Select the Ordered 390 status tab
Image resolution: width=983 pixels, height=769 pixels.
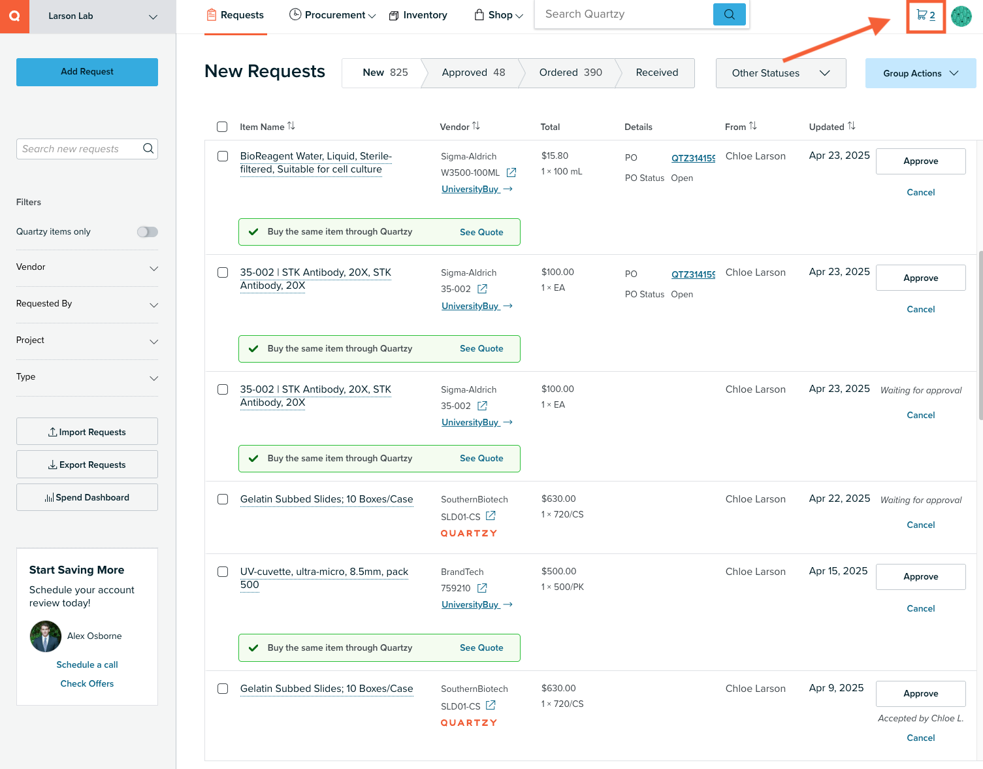click(570, 73)
